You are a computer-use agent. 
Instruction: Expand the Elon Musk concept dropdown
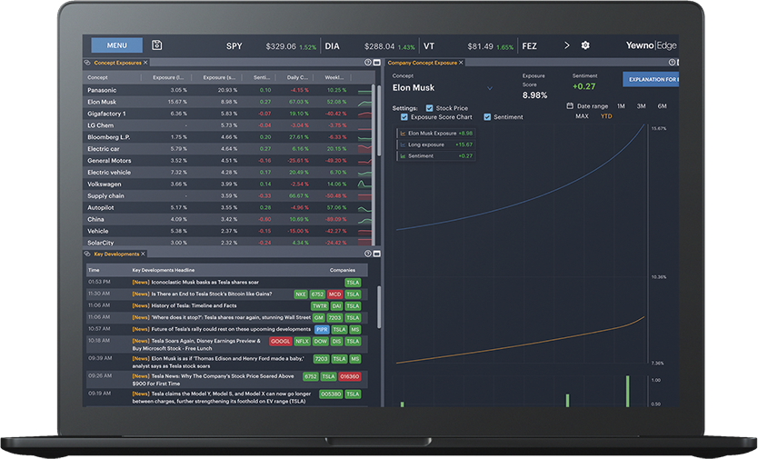489,88
